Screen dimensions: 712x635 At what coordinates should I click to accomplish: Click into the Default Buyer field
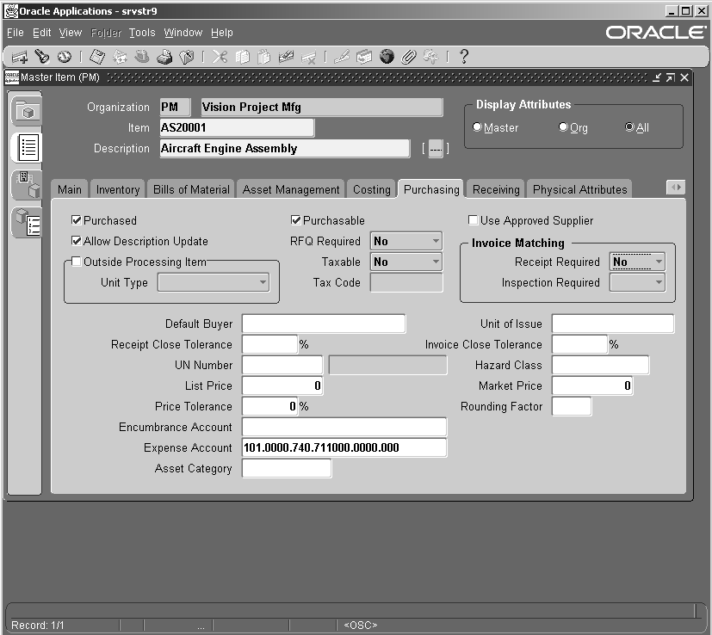pyautogui.click(x=324, y=324)
